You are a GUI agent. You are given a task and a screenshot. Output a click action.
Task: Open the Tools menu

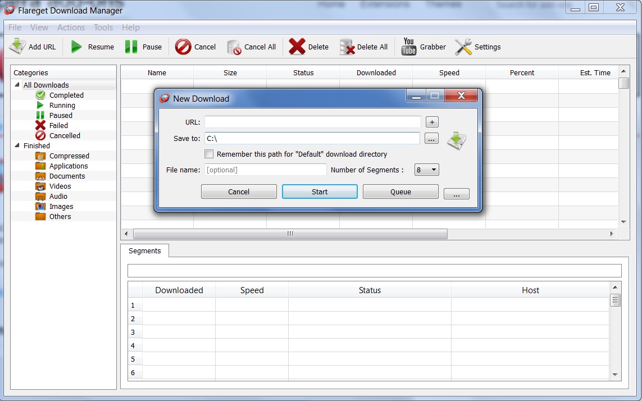point(103,28)
